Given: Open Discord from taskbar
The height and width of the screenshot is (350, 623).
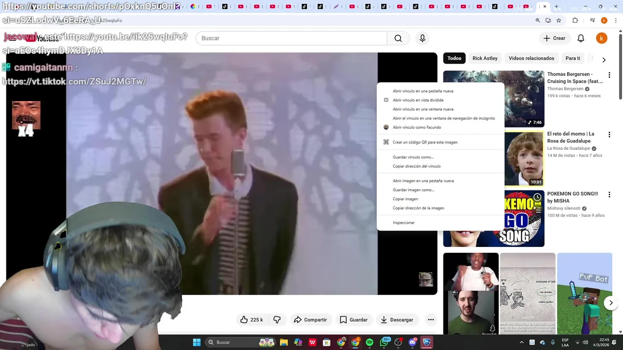Looking at the screenshot, I should point(413,342).
